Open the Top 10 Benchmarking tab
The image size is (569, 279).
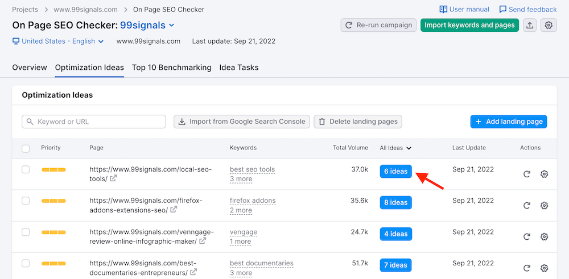(x=171, y=68)
